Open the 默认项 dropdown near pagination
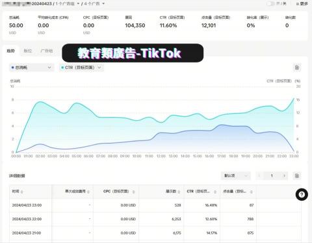The image size is (312, 243). pos(236,175)
